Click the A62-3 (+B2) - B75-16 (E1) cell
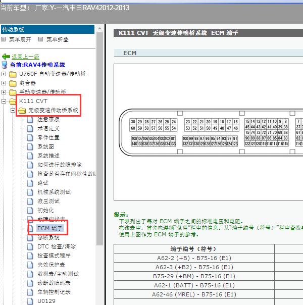This screenshot has height=305, width=303. click(x=194, y=267)
